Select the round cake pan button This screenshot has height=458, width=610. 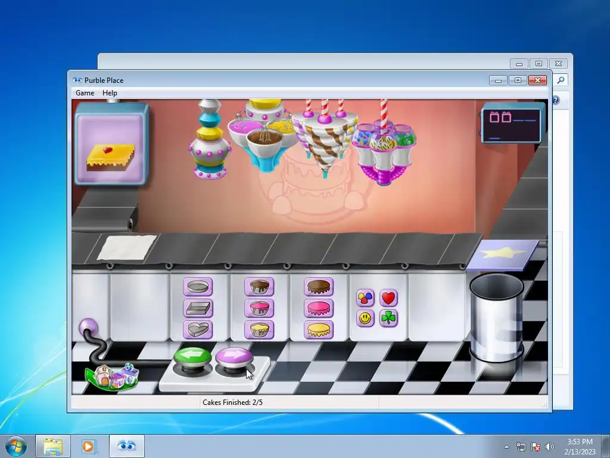[x=198, y=287]
